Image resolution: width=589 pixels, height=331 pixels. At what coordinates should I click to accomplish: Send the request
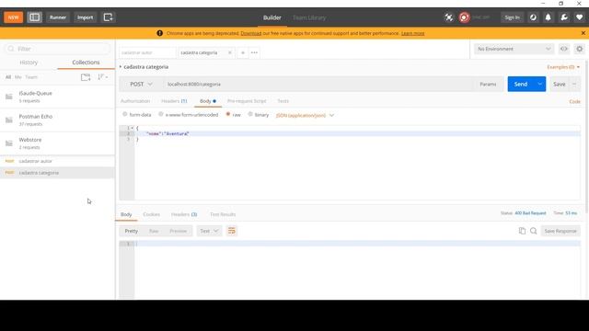pos(521,84)
